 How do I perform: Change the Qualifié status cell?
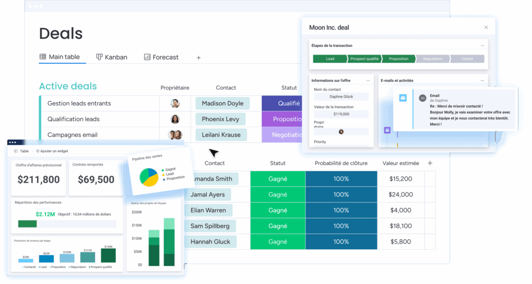click(x=282, y=103)
